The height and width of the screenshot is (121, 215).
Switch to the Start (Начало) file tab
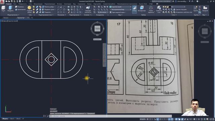(x=6, y=18)
